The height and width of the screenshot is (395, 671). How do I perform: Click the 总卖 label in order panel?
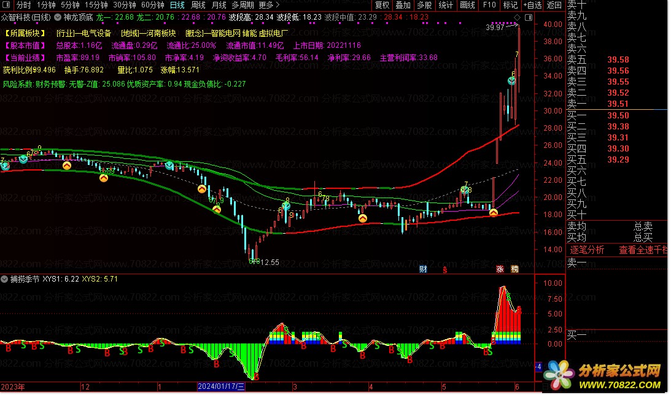pos(643,226)
